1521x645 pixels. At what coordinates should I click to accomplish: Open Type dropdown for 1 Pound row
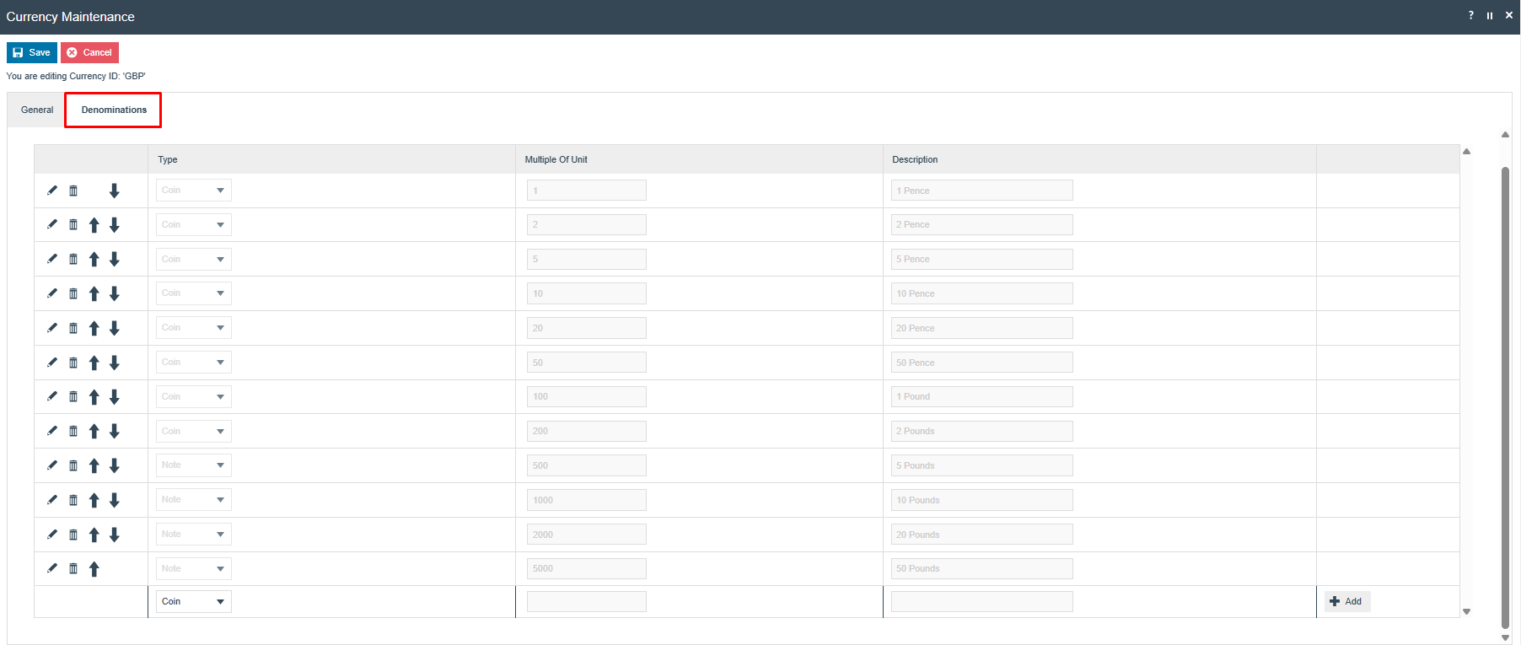(x=194, y=396)
